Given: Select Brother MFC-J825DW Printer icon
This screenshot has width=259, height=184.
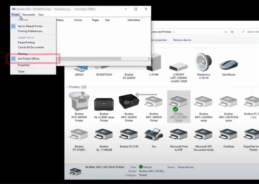Looking at the screenshot, I should coord(129,102).
